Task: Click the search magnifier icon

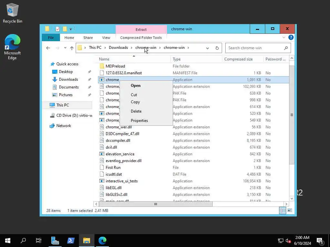Action: (286, 48)
